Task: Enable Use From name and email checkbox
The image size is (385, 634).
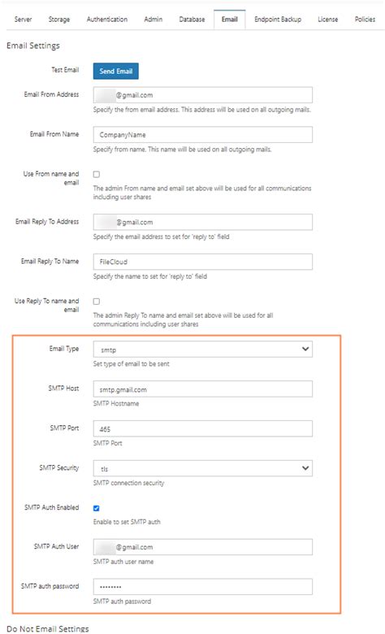Action: pos(97,175)
